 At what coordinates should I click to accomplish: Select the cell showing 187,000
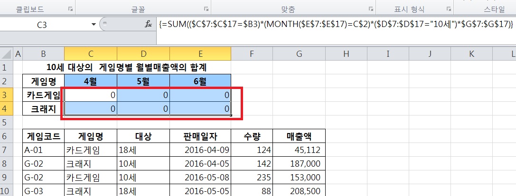[x=299, y=164]
